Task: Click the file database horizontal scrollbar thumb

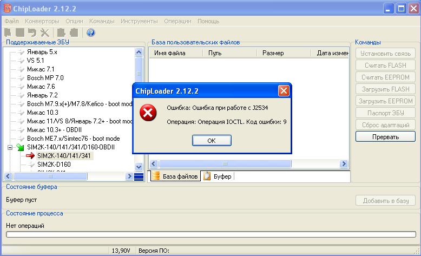Action: click(225, 163)
